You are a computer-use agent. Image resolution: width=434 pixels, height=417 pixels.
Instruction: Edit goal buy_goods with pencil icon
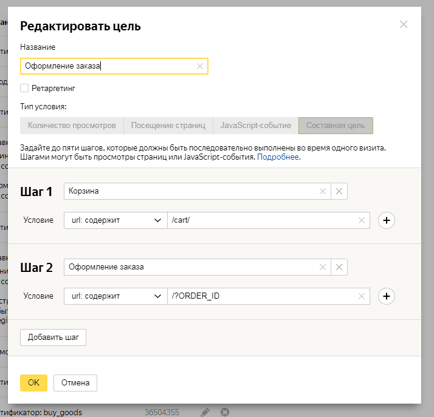[x=205, y=412]
